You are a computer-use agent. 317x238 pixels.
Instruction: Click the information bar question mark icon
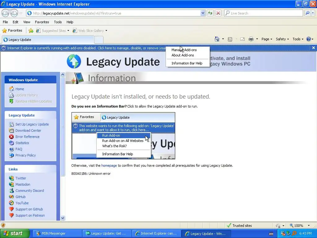(x=3, y=48)
